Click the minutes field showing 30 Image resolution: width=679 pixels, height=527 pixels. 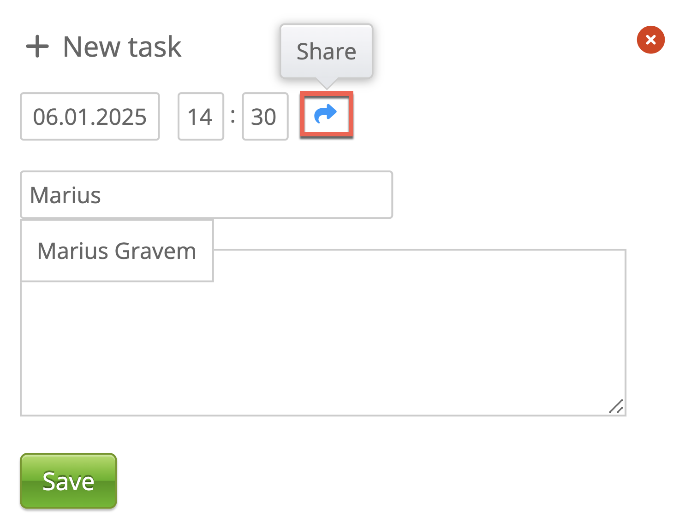point(265,117)
